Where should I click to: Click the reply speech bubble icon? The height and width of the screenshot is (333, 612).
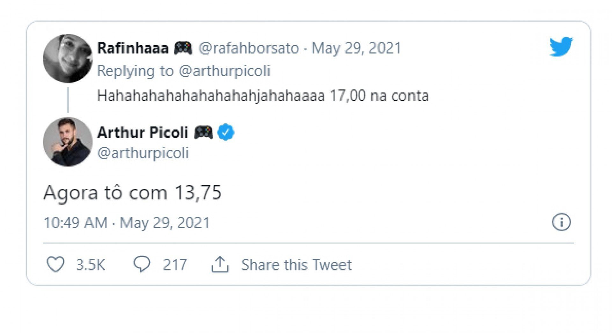[142, 264]
